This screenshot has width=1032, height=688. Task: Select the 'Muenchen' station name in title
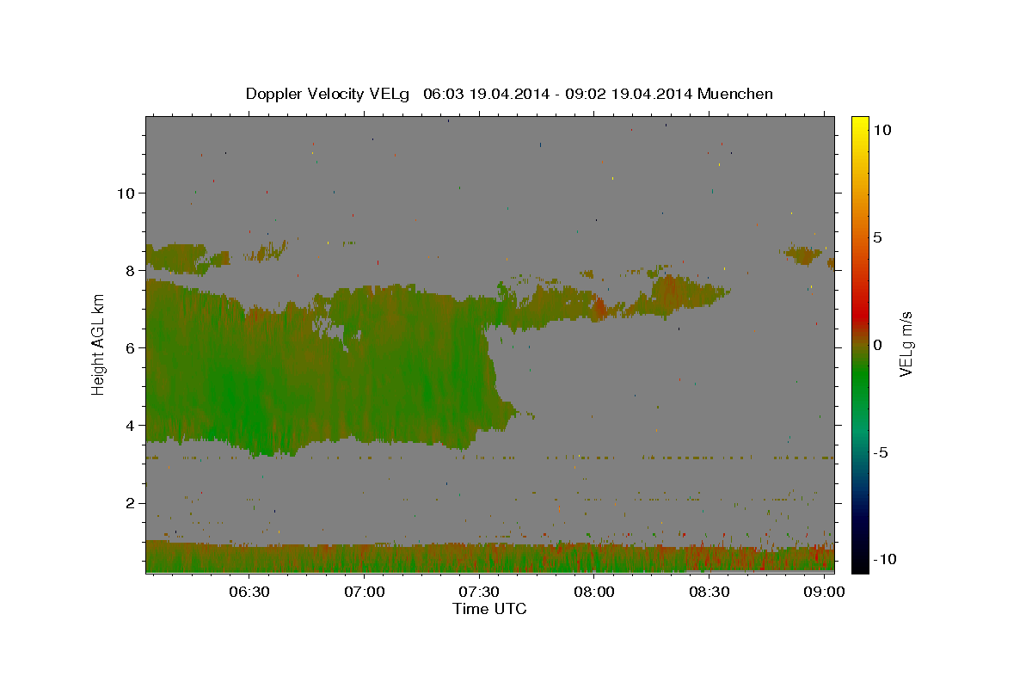click(x=735, y=94)
